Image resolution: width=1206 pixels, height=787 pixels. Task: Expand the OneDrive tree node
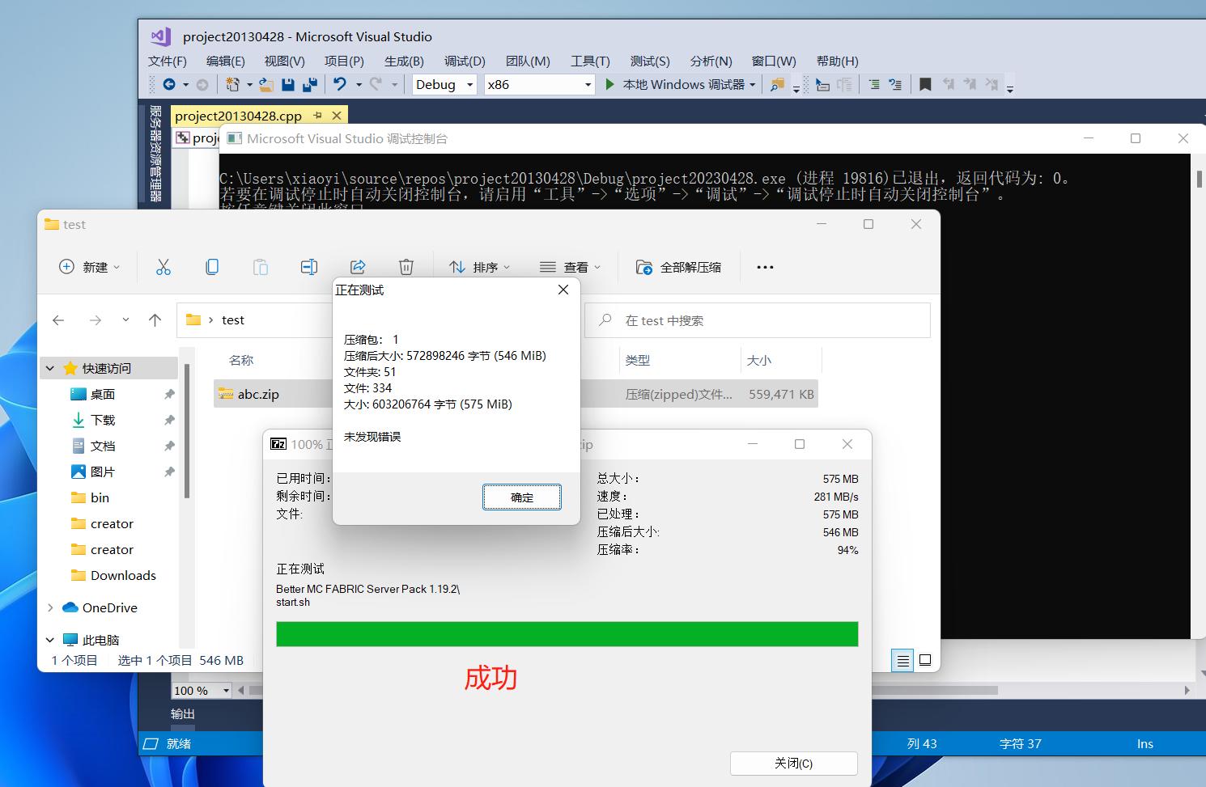coord(50,607)
